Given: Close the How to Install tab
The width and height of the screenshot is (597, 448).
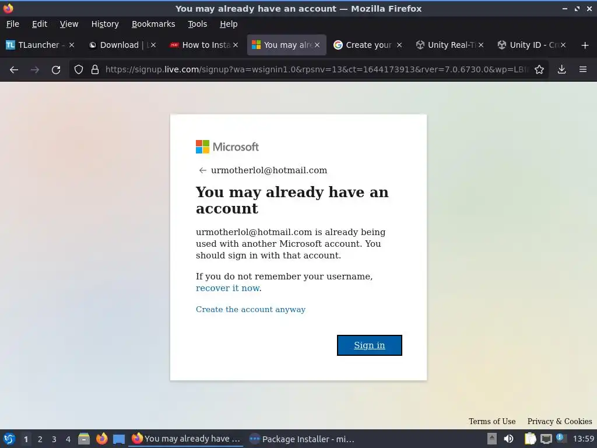Looking at the screenshot, I should coord(236,45).
